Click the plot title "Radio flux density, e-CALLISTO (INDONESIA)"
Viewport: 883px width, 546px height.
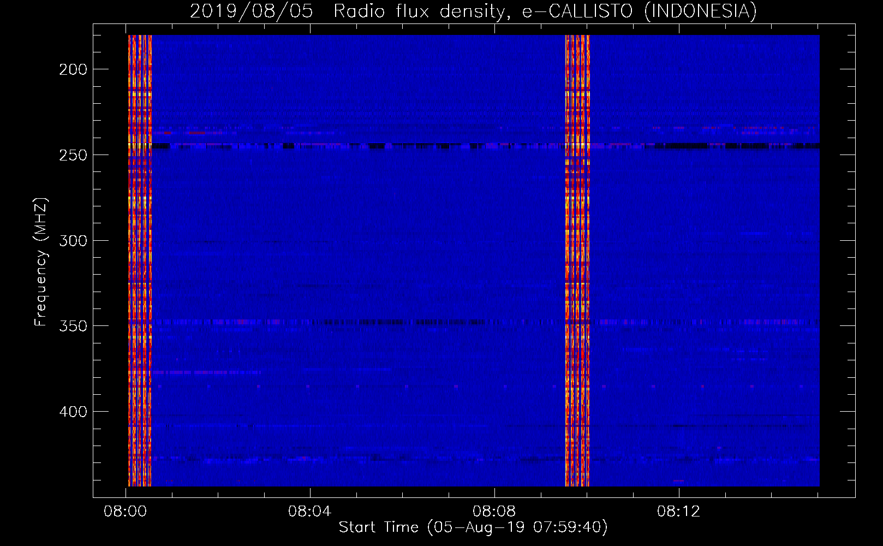pyautogui.click(x=545, y=11)
